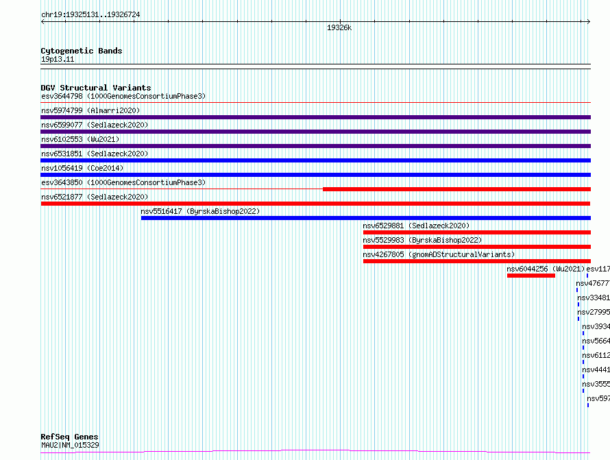Open the Cytogenetic Bands track title
Image resolution: width=610 pixels, height=460 pixels.
click(82, 51)
